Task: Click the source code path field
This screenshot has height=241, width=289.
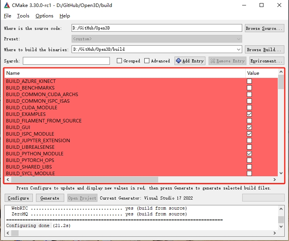Action: [x=157, y=28]
